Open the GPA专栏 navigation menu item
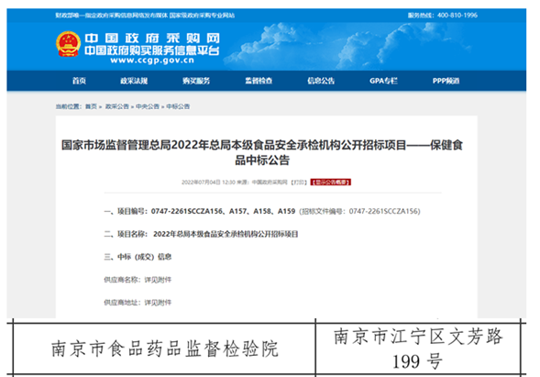Viewport: 540px width, 377px height. coord(383,81)
